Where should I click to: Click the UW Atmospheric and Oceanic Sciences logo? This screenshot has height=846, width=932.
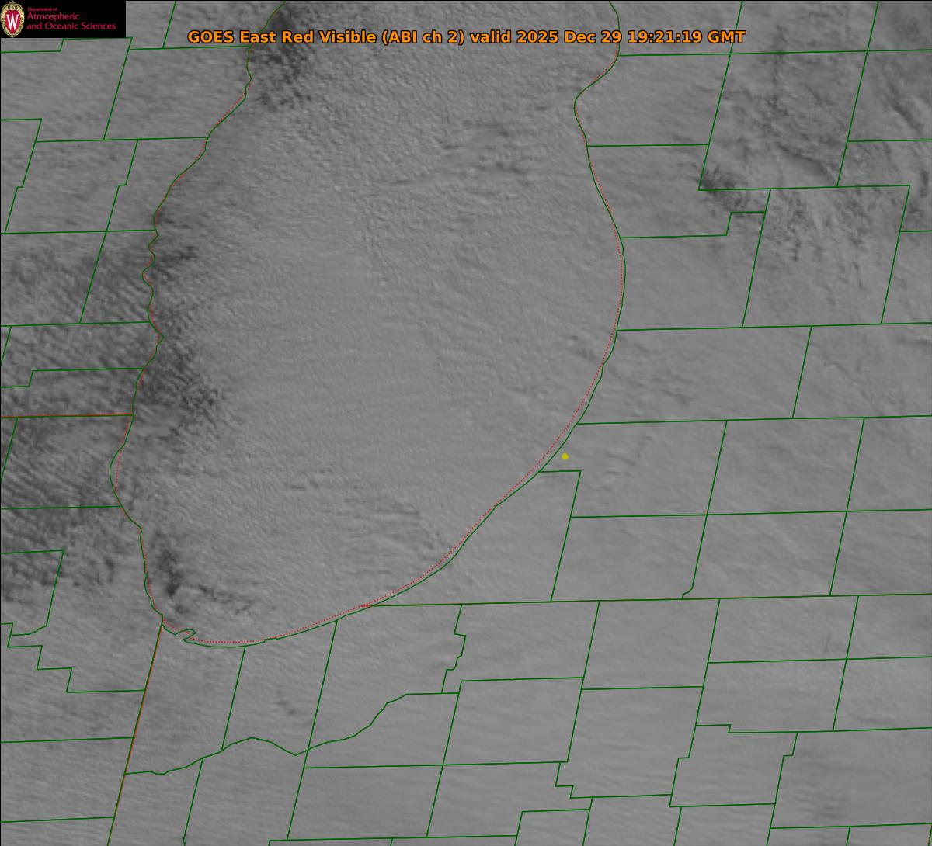point(62,19)
